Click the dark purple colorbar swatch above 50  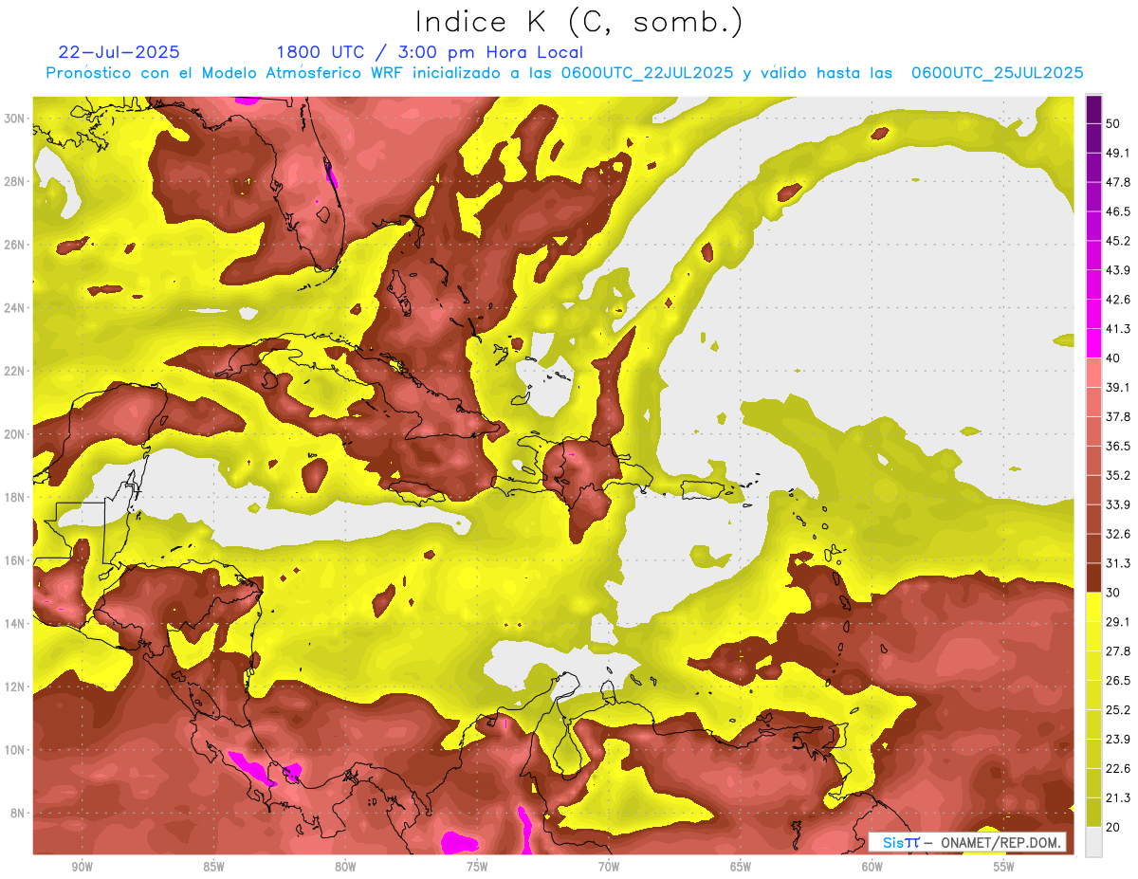1093,109
